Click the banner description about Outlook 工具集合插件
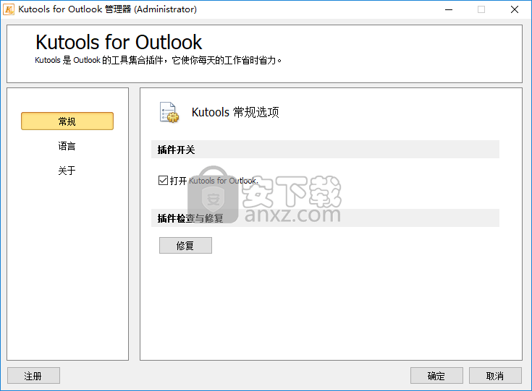The width and height of the screenshot is (532, 391). click(158, 60)
